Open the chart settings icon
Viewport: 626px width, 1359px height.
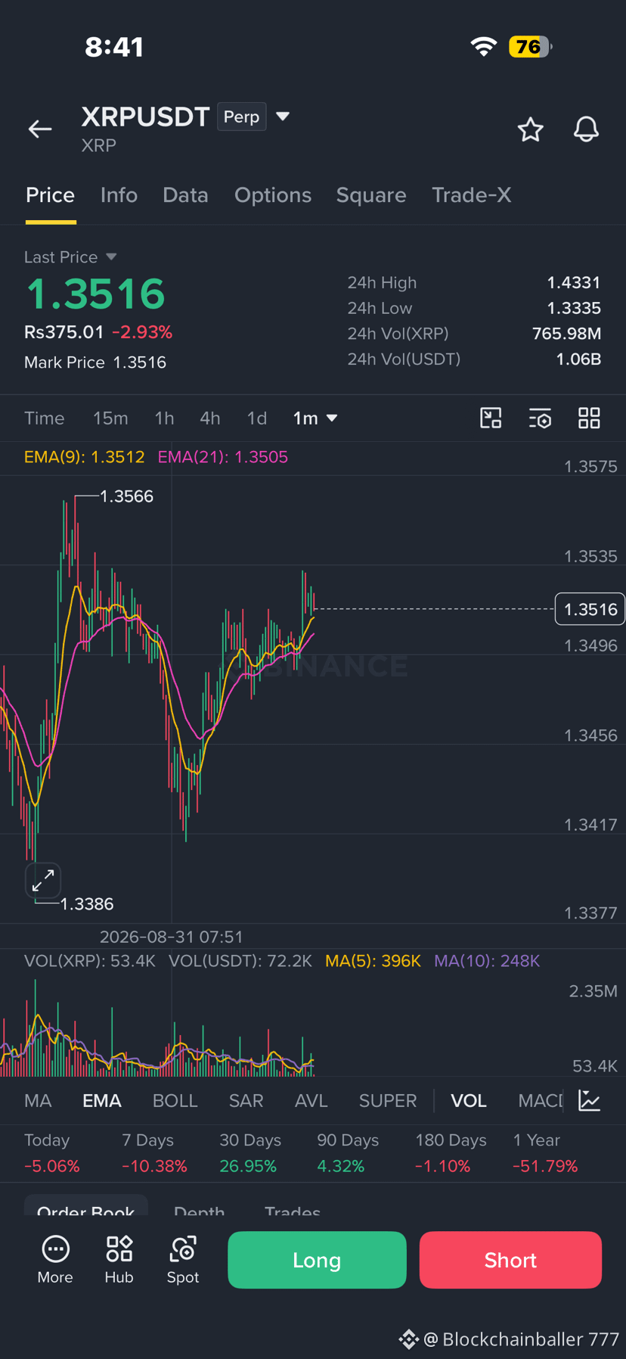pyautogui.click(x=540, y=418)
